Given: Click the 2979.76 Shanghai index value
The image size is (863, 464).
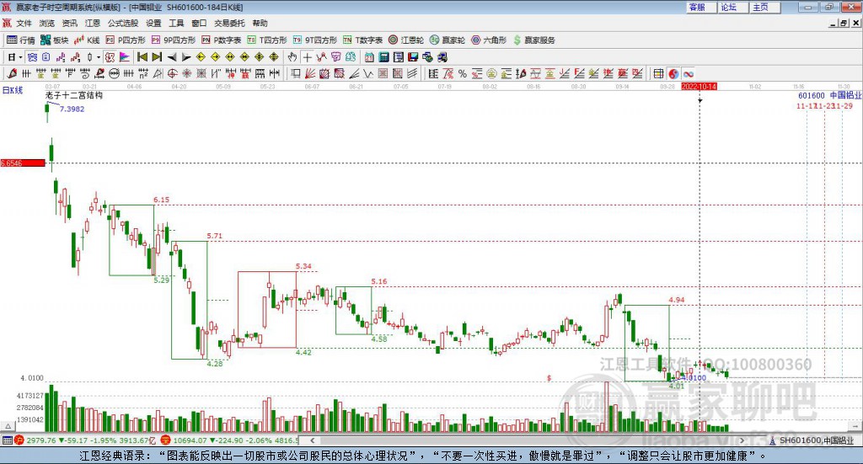Looking at the screenshot, I should point(40,440).
